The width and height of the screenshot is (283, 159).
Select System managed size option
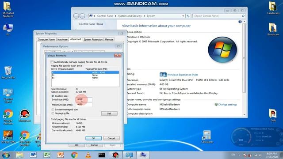click(x=53, y=110)
